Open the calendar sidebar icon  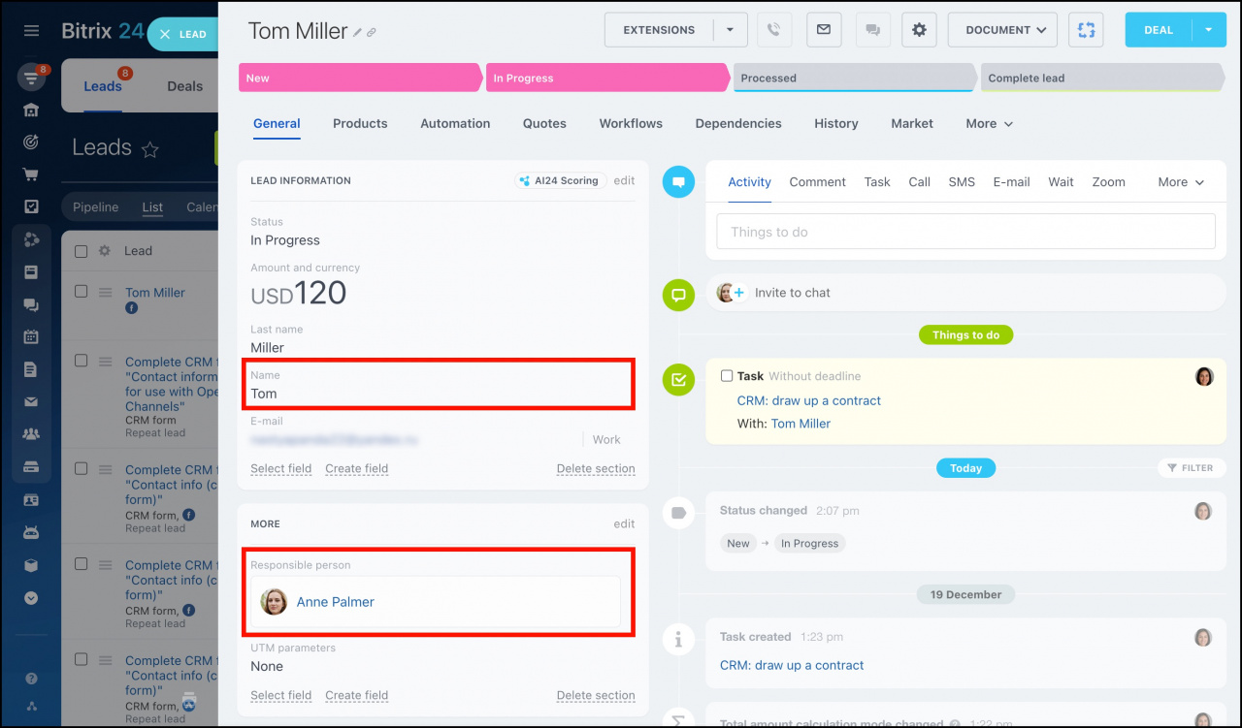tap(31, 337)
